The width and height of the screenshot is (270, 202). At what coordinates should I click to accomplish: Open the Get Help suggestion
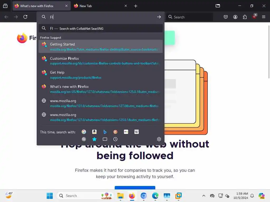click(100, 75)
